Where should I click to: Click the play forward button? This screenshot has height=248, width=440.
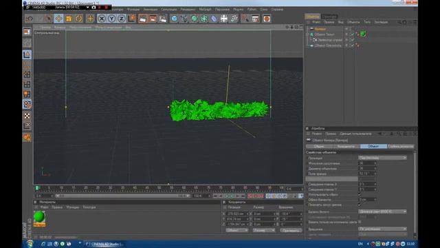pyautogui.click(x=232, y=196)
